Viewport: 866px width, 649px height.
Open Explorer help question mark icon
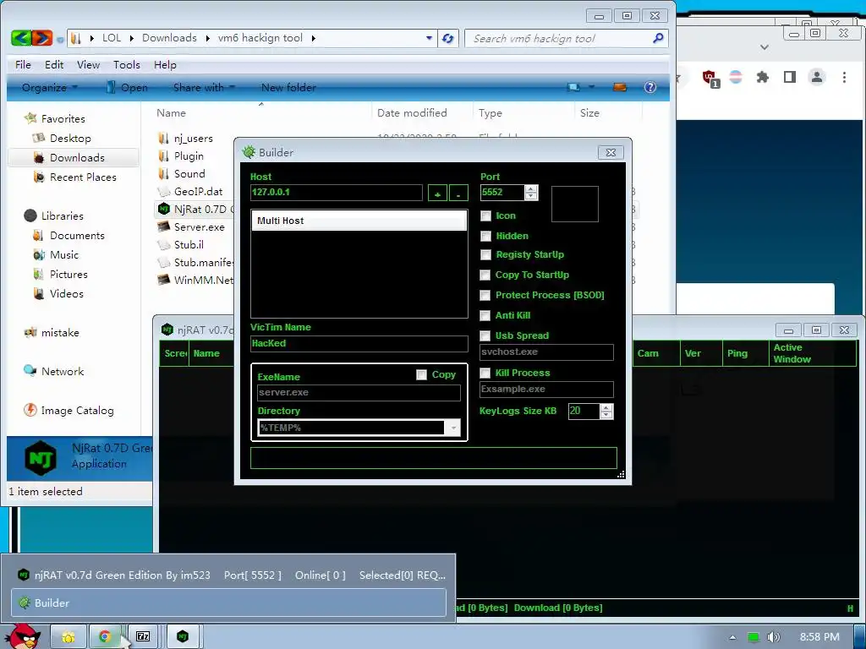(650, 87)
